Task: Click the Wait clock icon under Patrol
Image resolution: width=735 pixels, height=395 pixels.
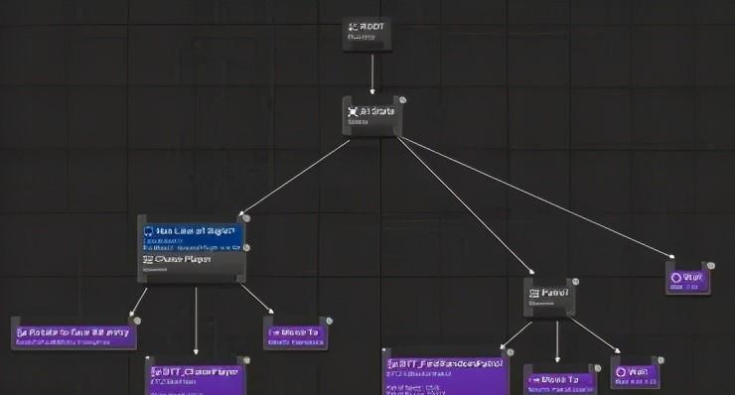Action: 621,372
